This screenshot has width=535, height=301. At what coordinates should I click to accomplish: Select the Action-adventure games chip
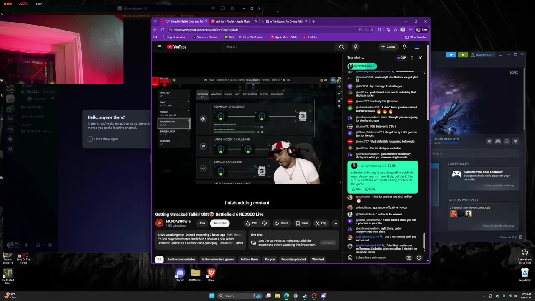218,259
